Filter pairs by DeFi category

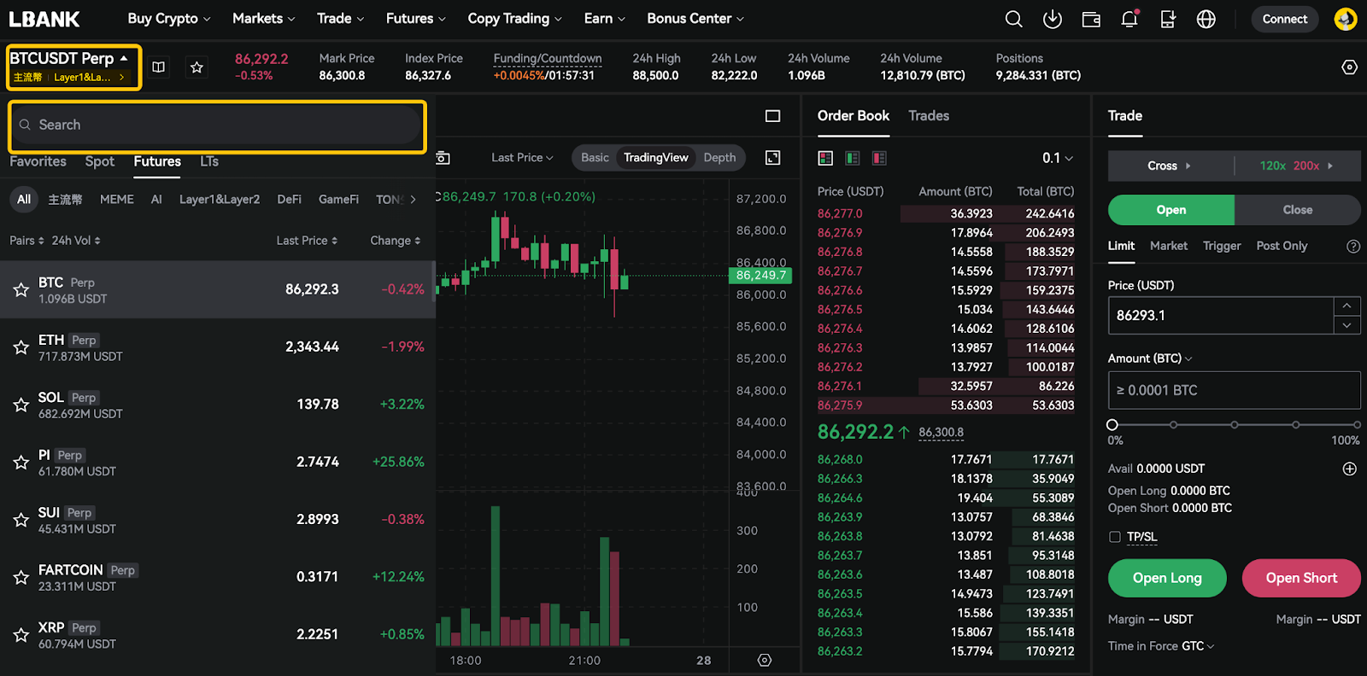click(x=290, y=200)
